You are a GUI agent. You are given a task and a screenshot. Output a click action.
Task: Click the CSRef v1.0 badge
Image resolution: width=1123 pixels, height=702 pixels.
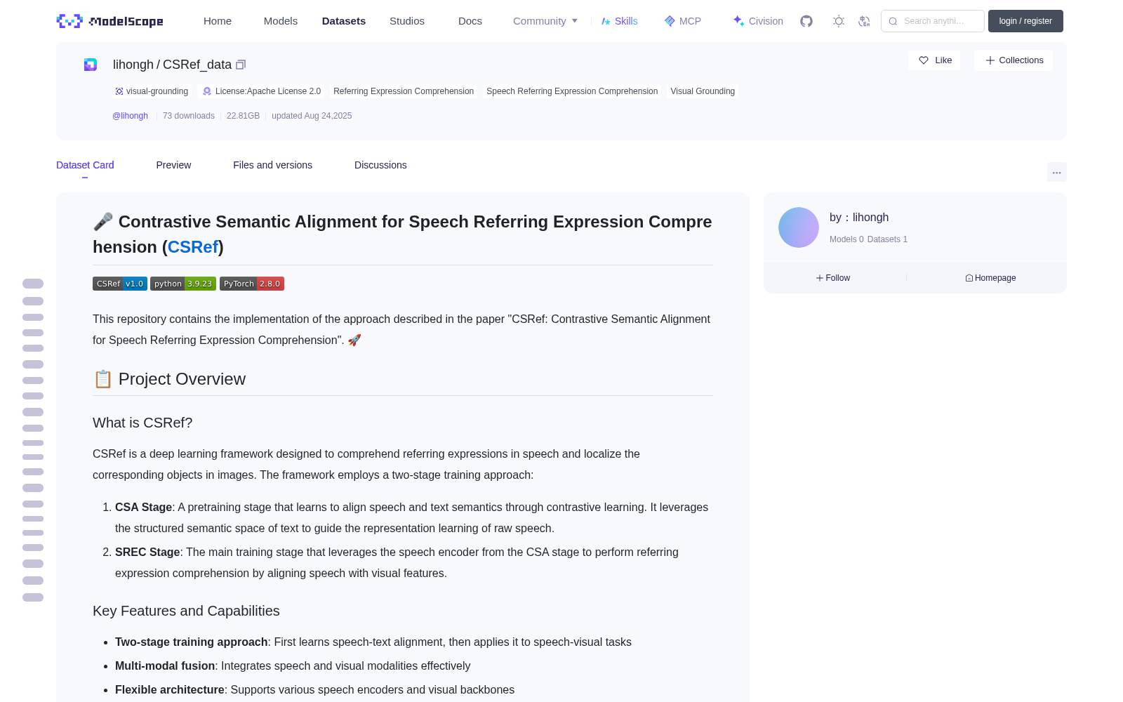[x=120, y=284]
